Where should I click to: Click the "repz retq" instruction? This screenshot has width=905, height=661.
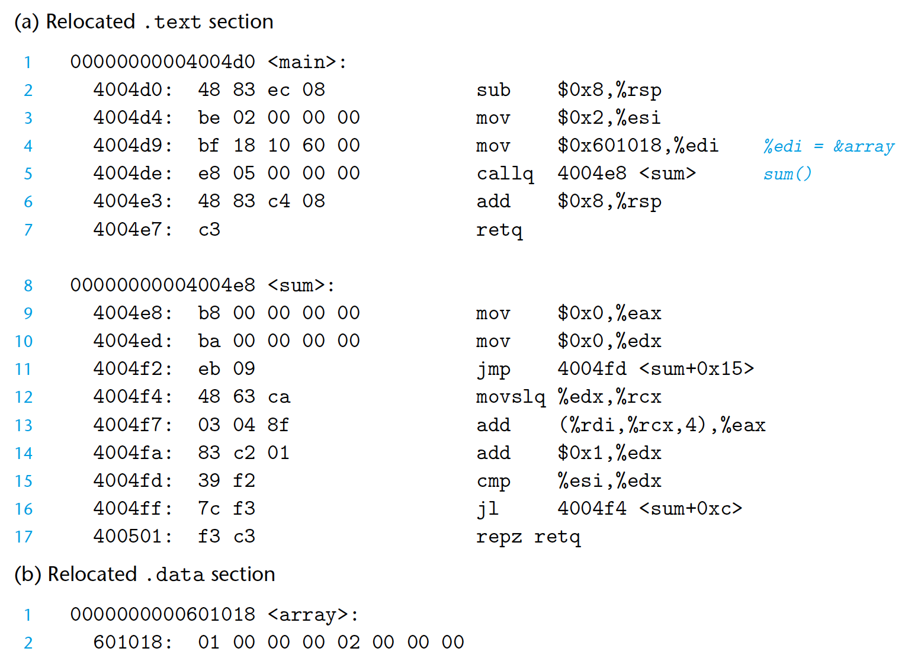528,537
